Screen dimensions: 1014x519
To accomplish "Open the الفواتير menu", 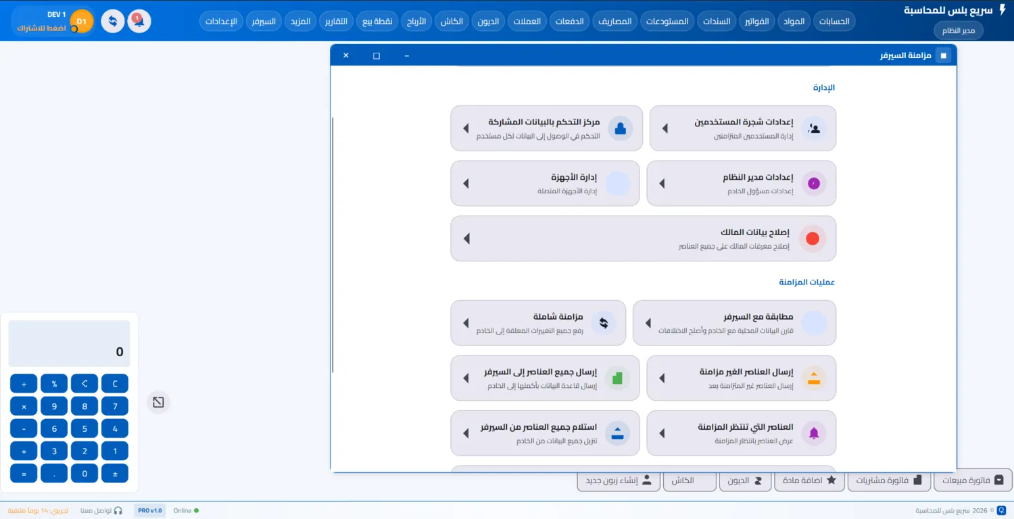I will point(757,21).
